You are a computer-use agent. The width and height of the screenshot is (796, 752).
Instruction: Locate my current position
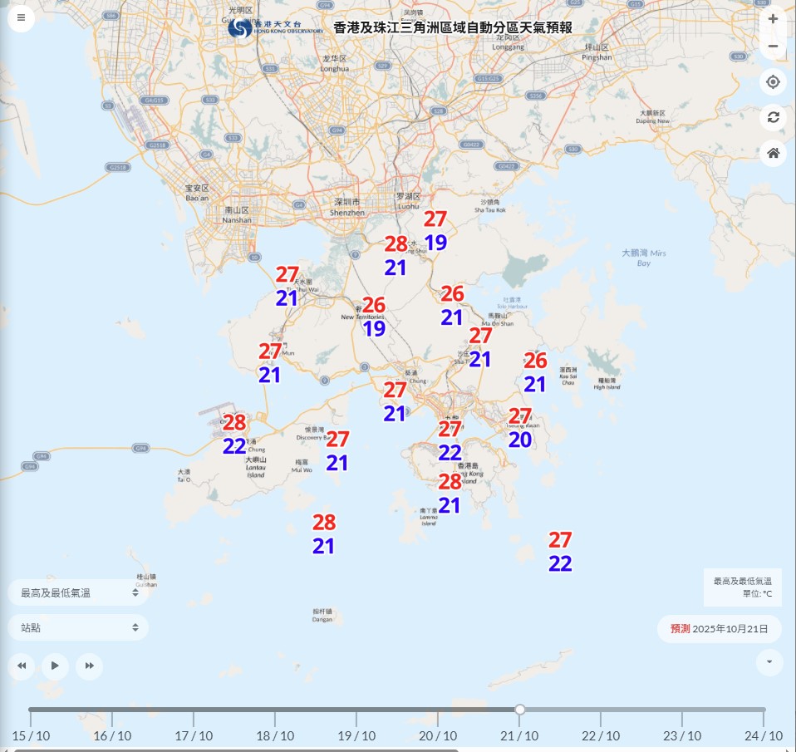click(x=773, y=81)
